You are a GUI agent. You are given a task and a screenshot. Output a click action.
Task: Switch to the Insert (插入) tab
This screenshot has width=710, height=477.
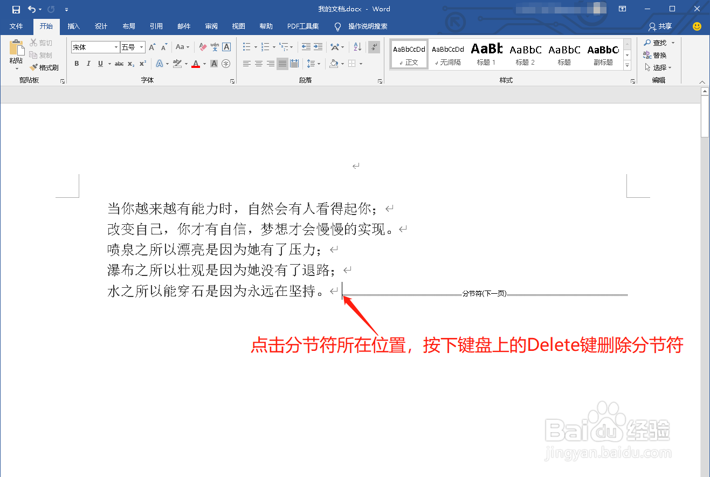pyautogui.click(x=73, y=26)
